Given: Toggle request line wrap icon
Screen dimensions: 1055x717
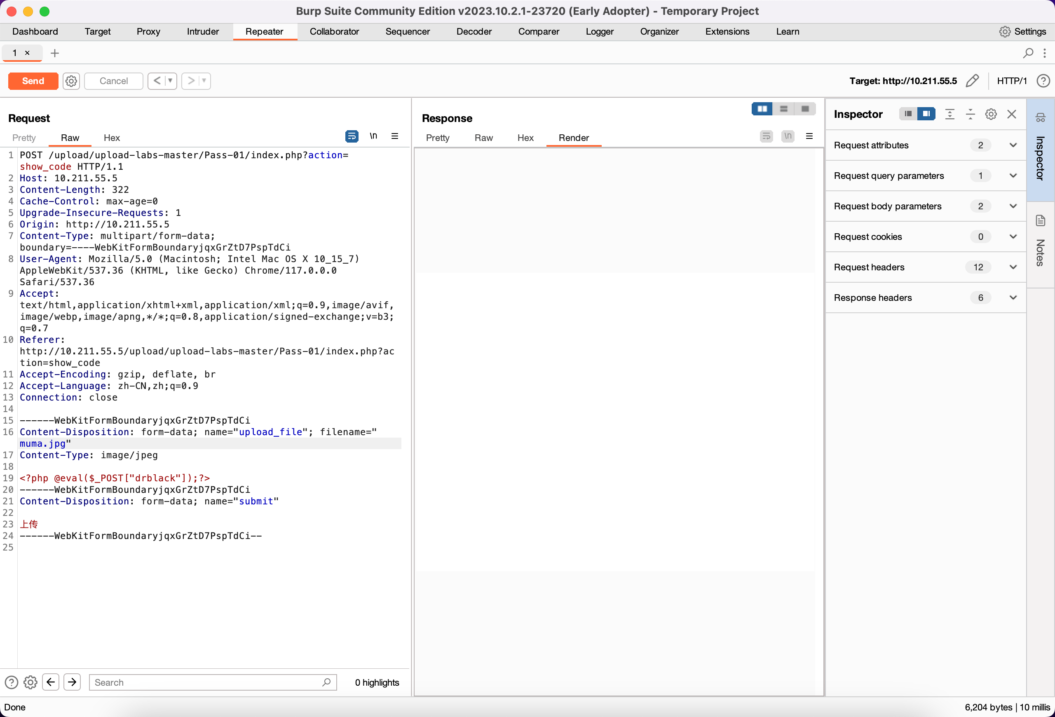Looking at the screenshot, I should click(x=352, y=136).
